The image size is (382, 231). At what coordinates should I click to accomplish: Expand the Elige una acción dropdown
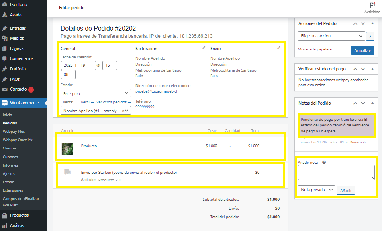pos(331,36)
